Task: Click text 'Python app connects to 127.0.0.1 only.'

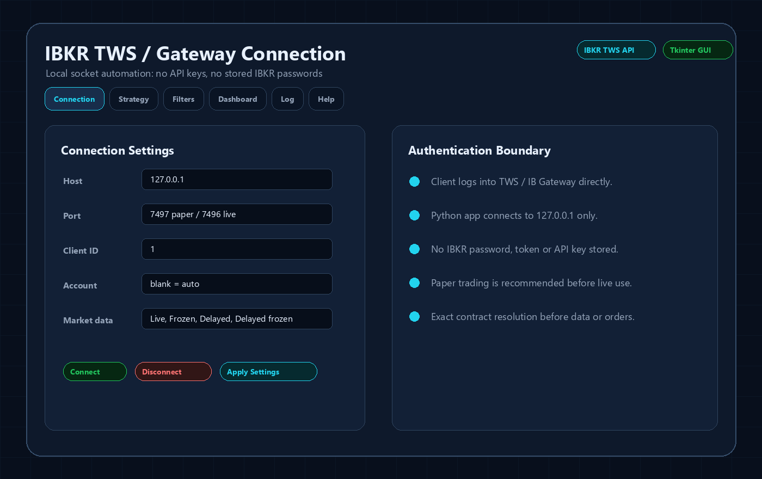Action: pos(514,216)
